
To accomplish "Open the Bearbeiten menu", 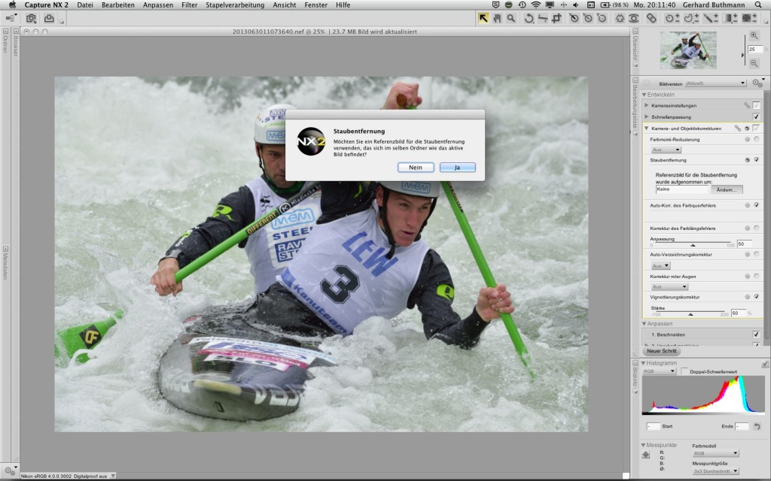I will [x=118, y=5].
